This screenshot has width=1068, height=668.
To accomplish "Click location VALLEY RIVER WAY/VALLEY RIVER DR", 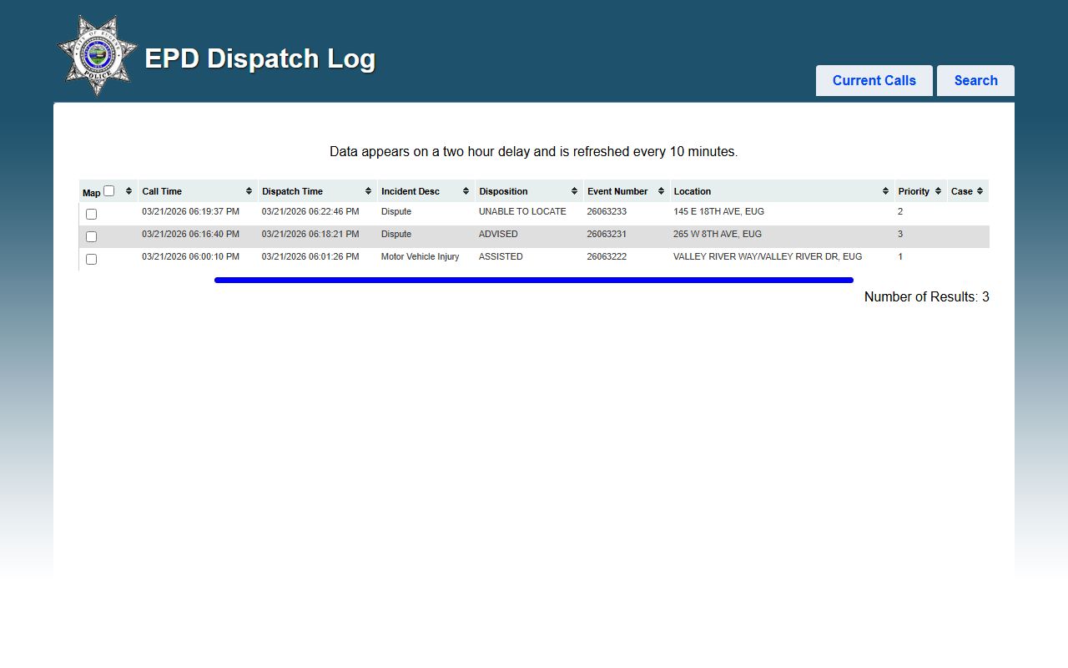I will pos(768,256).
